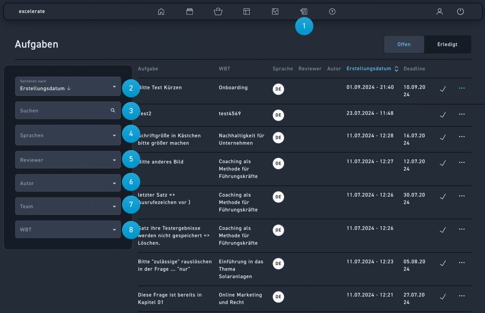
Task: Click the power logout icon
Action: tap(460, 12)
